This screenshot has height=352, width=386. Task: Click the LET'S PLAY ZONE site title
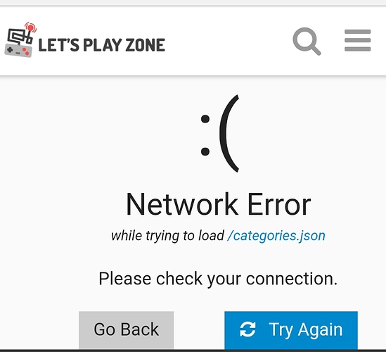pos(102,45)
